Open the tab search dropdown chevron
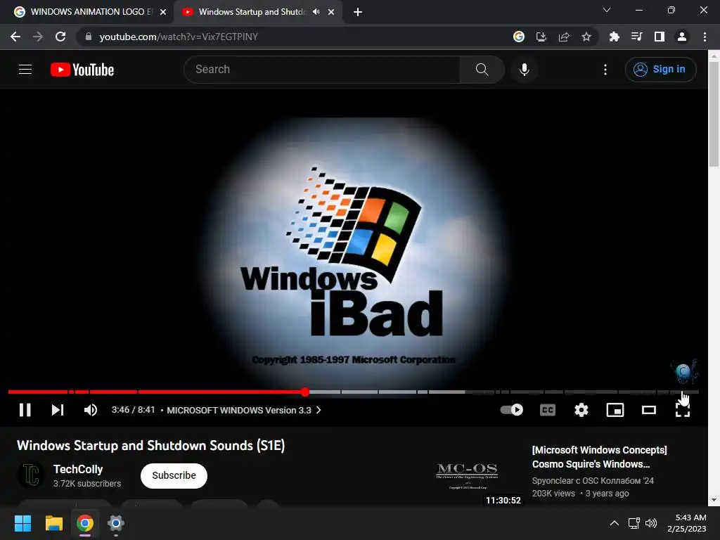The width and height of the screenshot is (720, 540). 607,10
